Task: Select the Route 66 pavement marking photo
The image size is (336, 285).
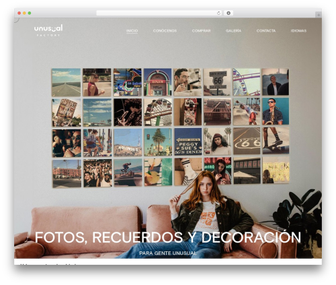Action: coord(247,141)
